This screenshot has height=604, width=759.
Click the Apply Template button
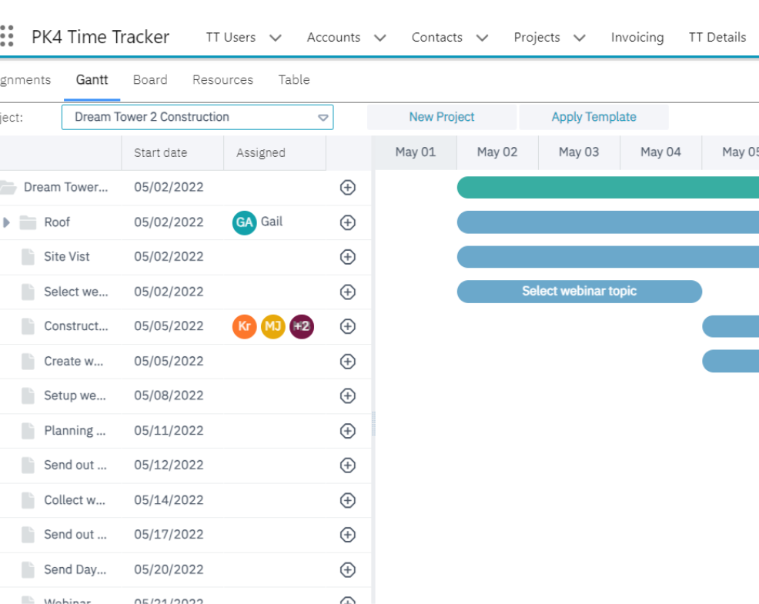(593, 117)
